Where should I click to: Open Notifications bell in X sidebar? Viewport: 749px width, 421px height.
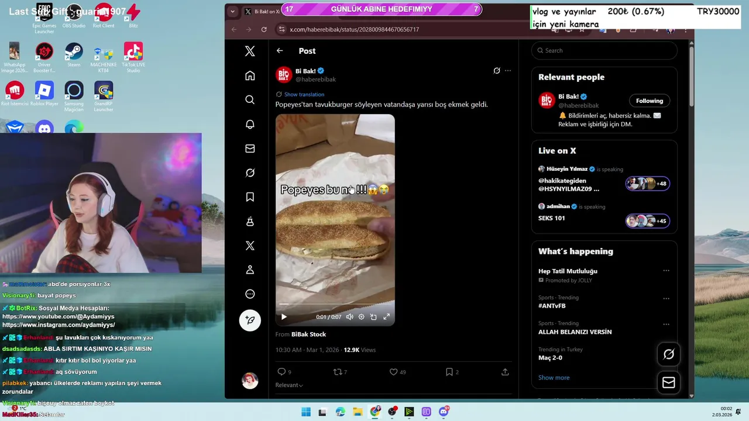coord(250,125)
